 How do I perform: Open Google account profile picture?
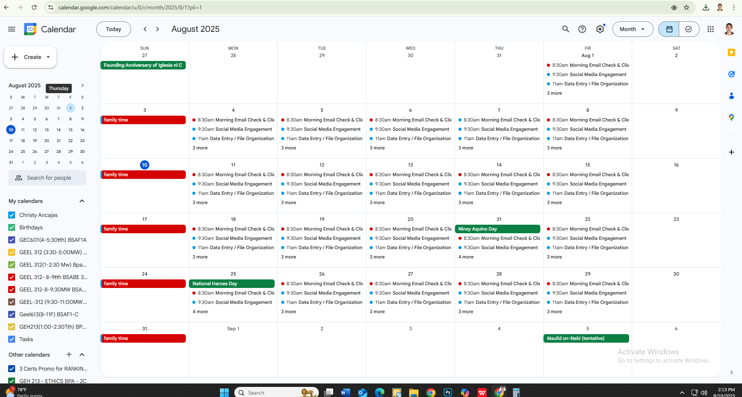point(729,29)
